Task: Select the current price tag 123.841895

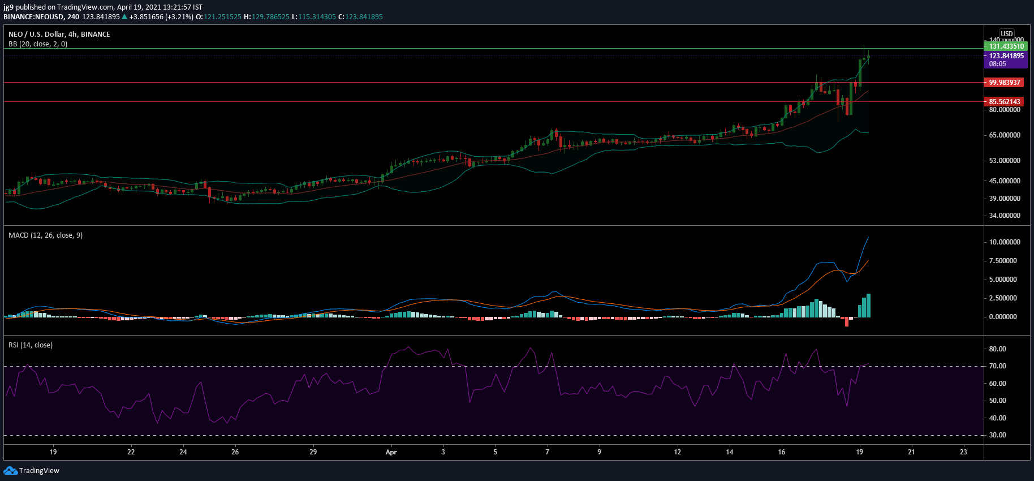Action: point(1006,56)
